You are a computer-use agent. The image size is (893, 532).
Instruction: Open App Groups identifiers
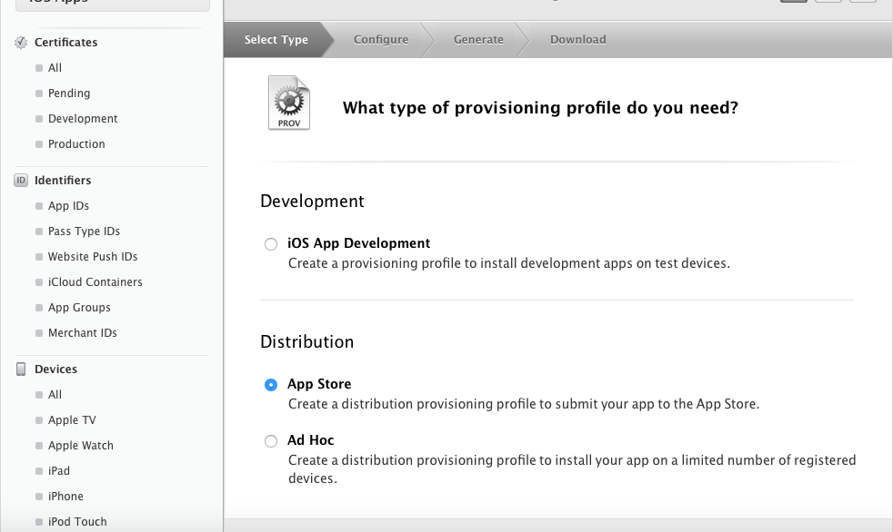click(79, 308)
